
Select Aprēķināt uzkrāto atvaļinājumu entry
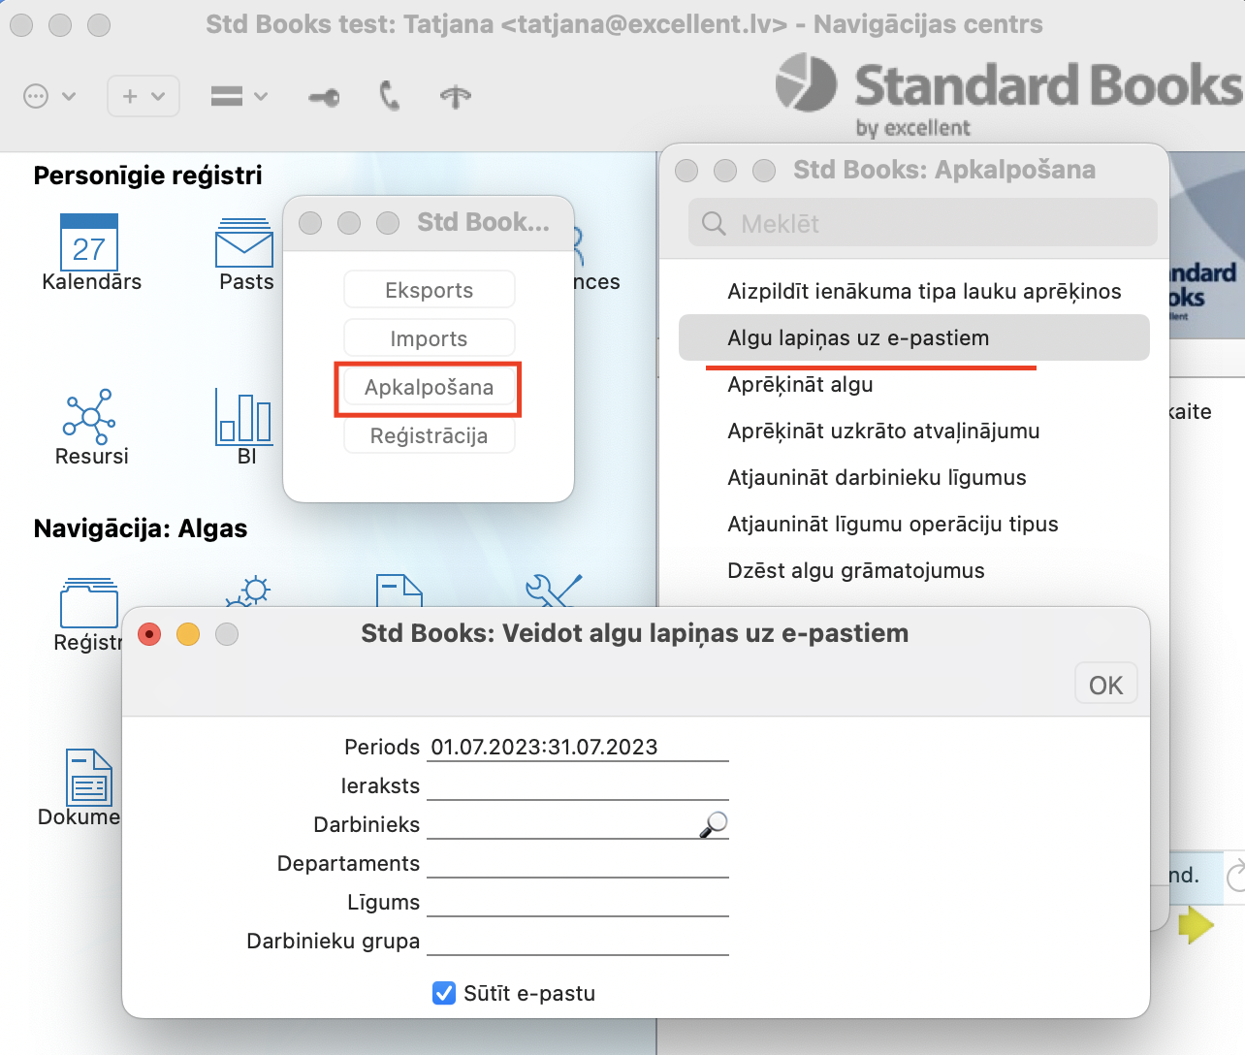click(x=882, y=431)
